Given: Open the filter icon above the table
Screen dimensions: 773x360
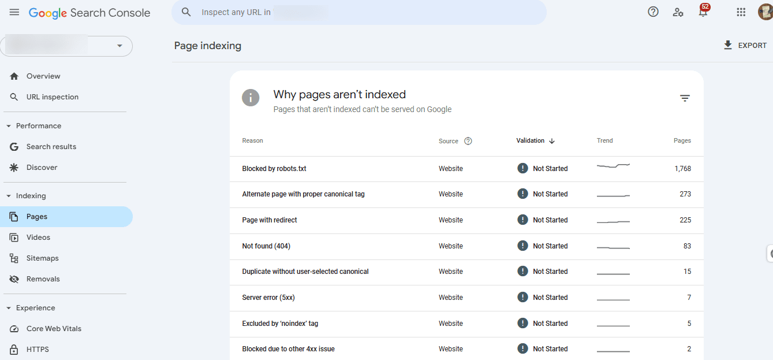Looking at the screenshot, I should [x=685, y=98].
